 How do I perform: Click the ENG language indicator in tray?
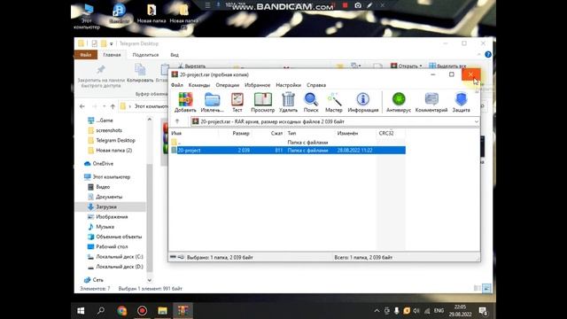(439, 311)
